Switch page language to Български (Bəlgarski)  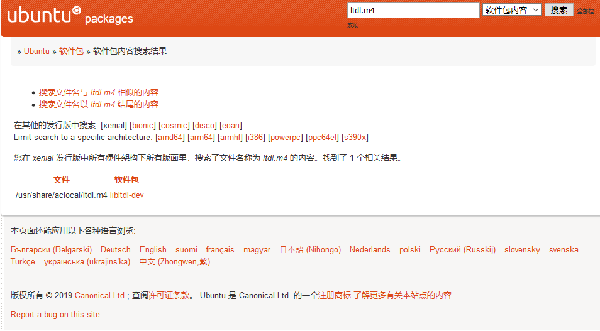(52, 249)
